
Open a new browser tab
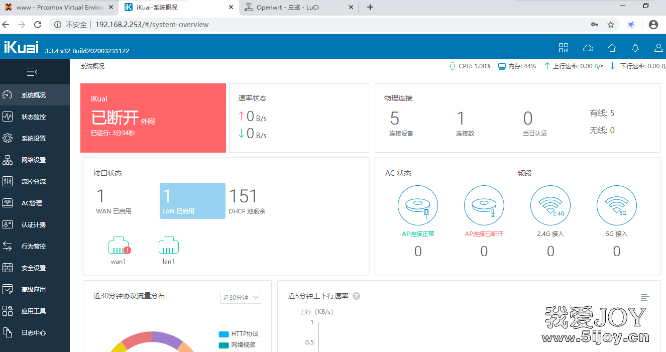370,7
